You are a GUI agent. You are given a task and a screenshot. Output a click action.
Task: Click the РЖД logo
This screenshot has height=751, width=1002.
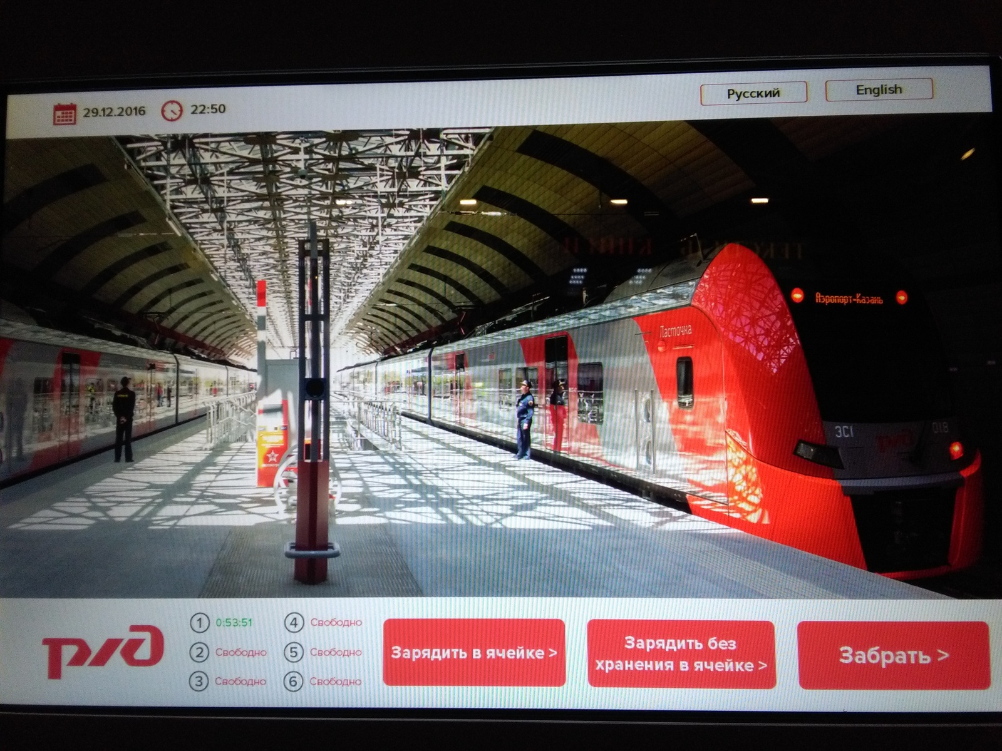[x=103, y=651]
